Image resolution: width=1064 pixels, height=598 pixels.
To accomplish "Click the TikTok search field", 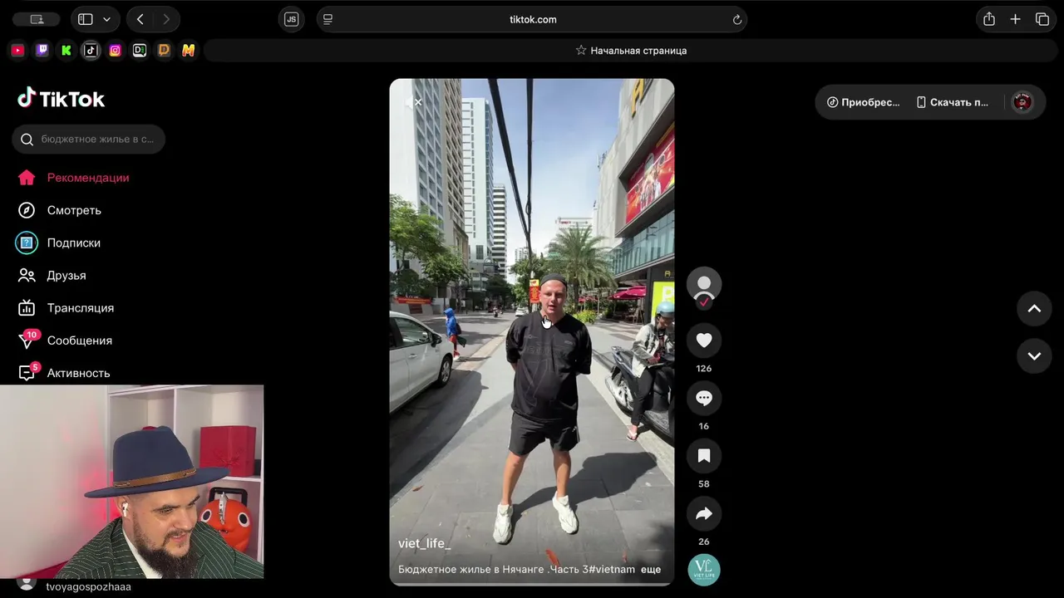I will pyautogui.click(x=89, y=139).
